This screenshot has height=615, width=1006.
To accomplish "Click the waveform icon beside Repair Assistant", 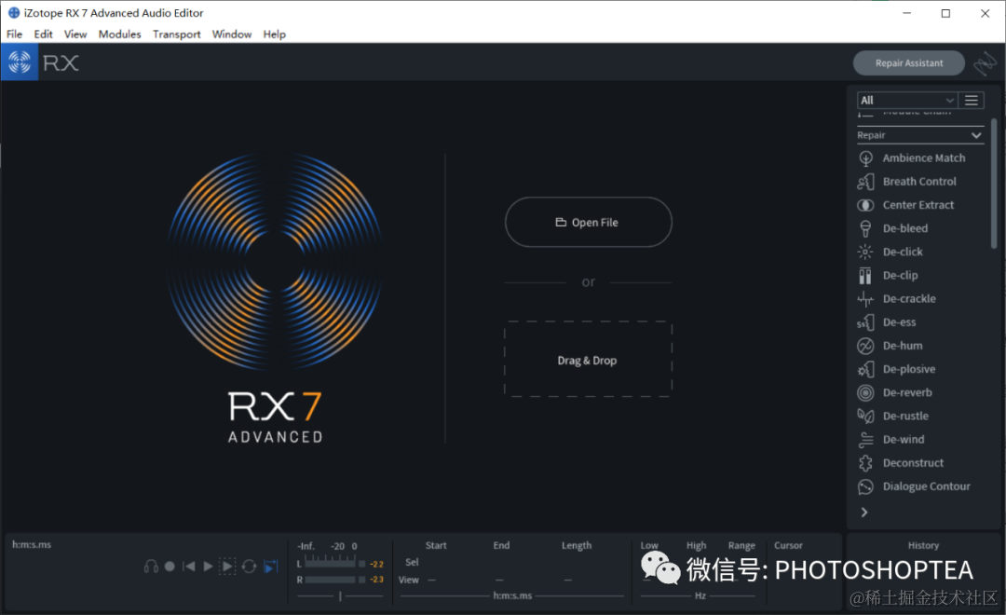I will [985, 63].
